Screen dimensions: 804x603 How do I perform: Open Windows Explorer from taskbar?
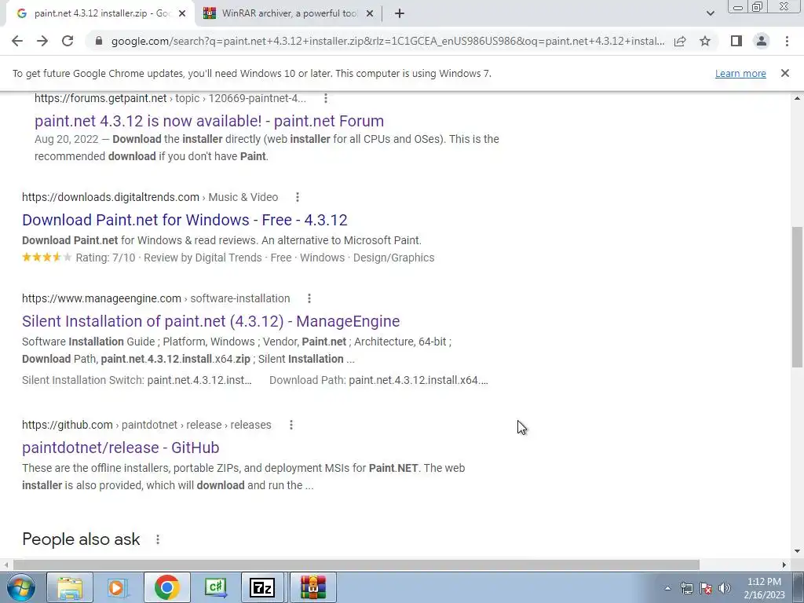point(70,587)
